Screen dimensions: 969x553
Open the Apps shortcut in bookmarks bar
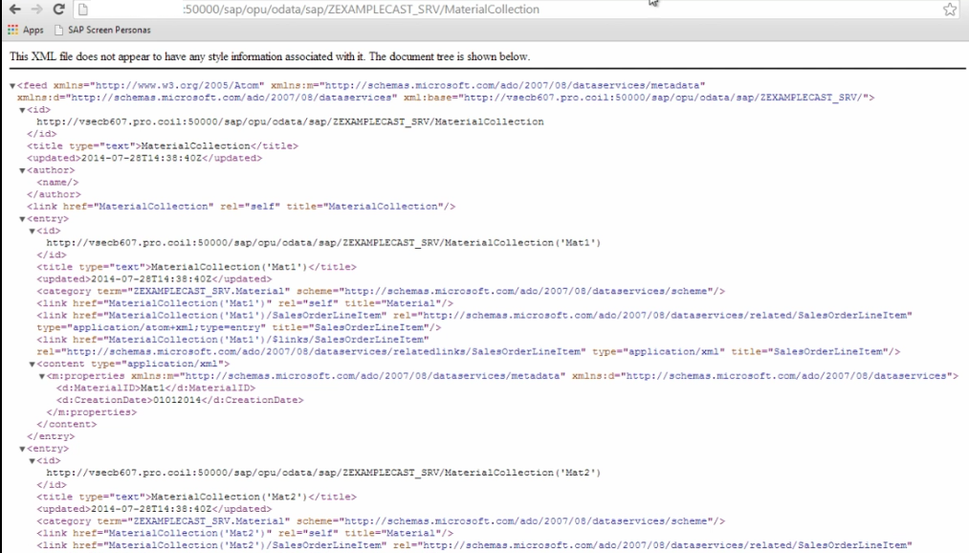pos(27,31)
